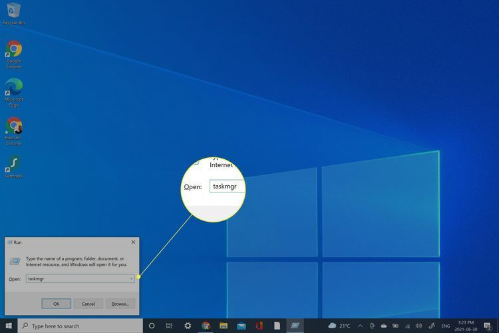
Task: Show hidden system tray icons
Action: click(360, 326)
